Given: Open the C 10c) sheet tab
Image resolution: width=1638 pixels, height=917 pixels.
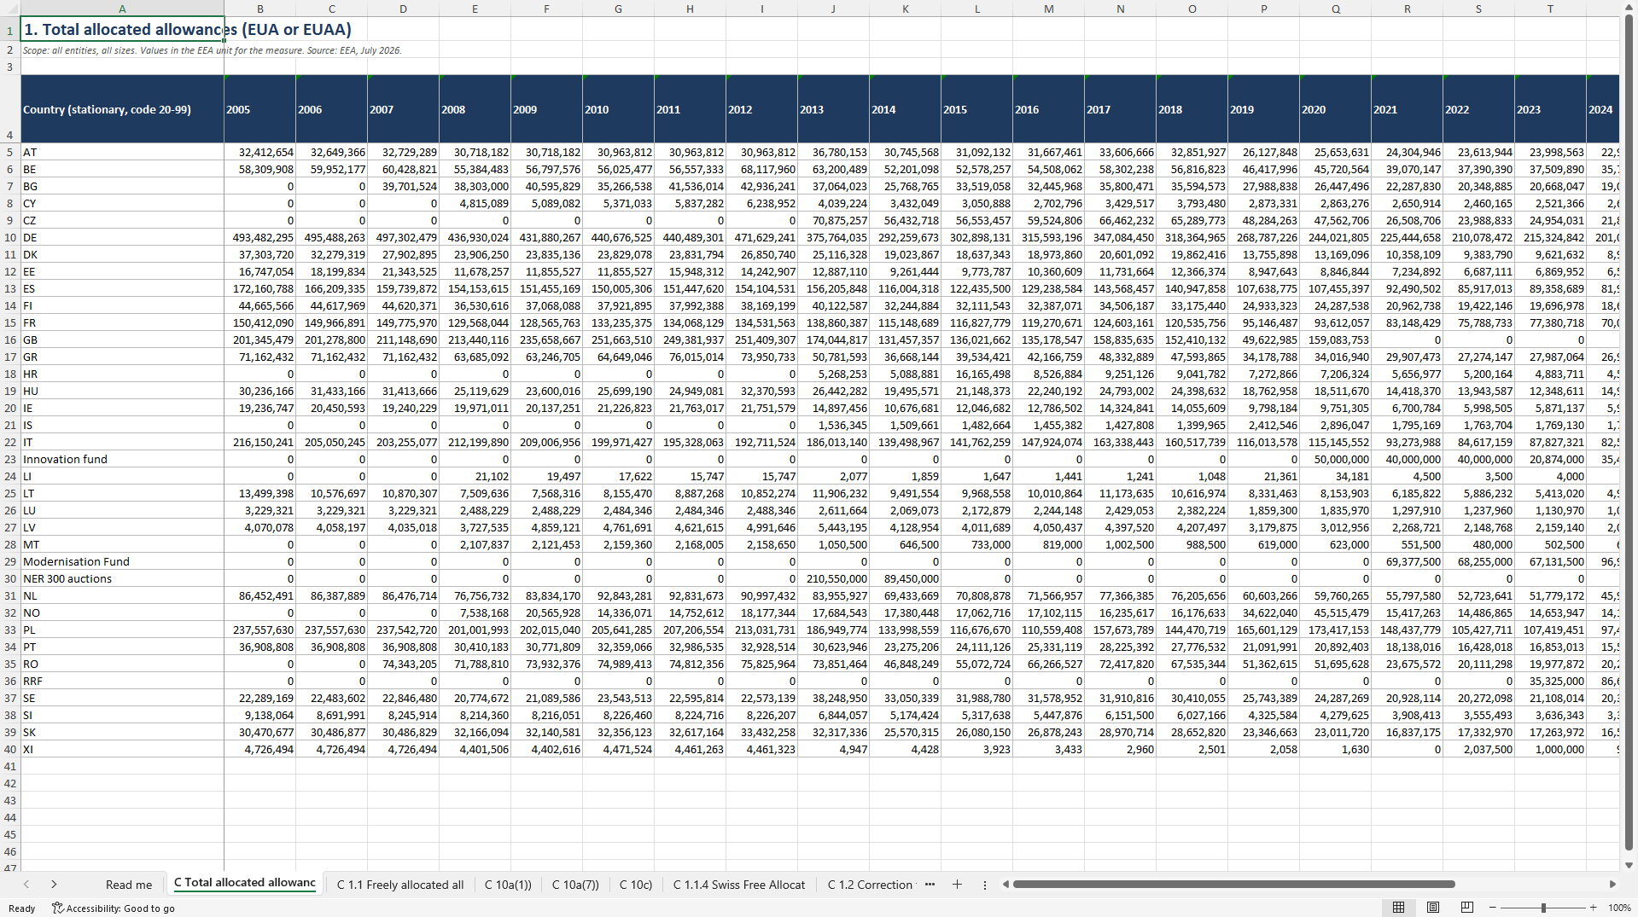Looking at the screenshot, I should (636, 885).
